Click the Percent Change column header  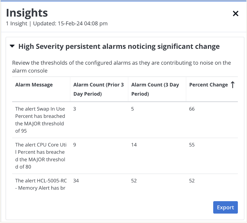208,85
